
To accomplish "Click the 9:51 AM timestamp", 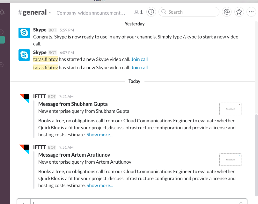I will click(66, 147).
